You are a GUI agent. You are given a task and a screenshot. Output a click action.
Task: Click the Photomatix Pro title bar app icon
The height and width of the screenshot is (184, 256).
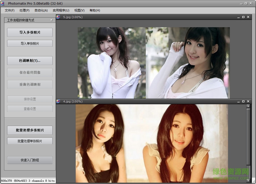pos(3,4)
